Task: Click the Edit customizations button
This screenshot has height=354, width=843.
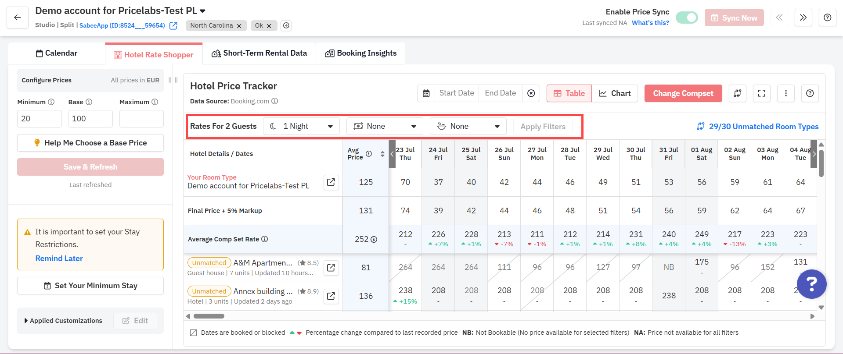Action: [135, 321]
